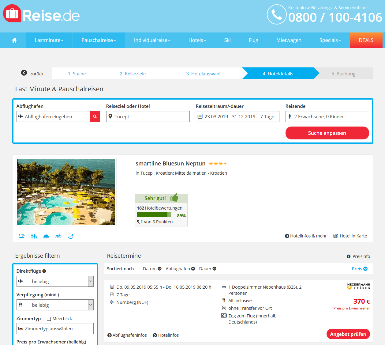Go to step 3. Hotelauswahl
385x345 pixels.
tap(203, 74)
